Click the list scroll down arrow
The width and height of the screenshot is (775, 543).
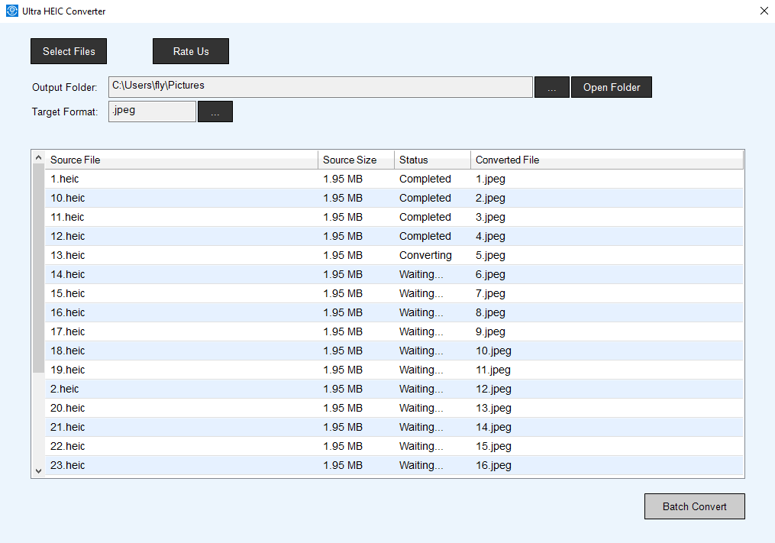38,470
